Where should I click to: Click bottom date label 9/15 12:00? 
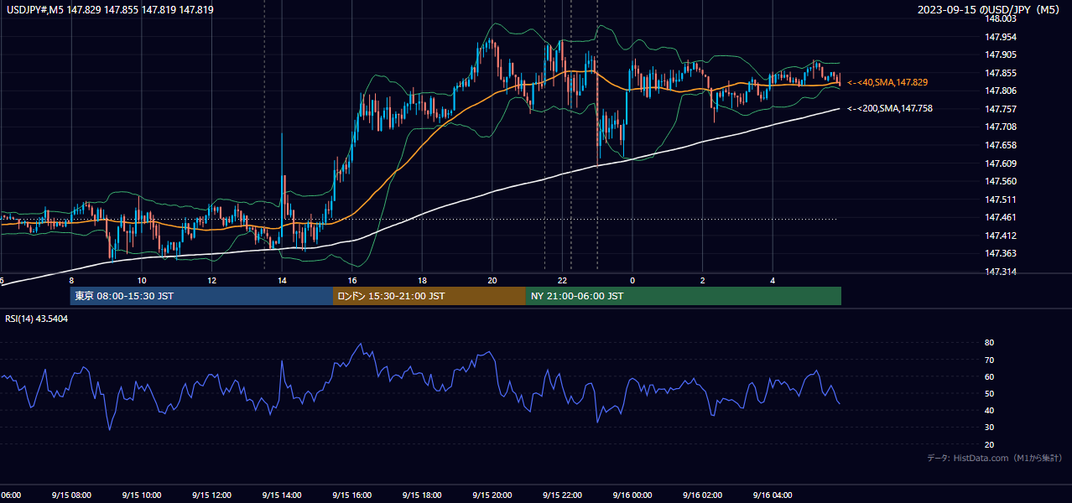211,495
